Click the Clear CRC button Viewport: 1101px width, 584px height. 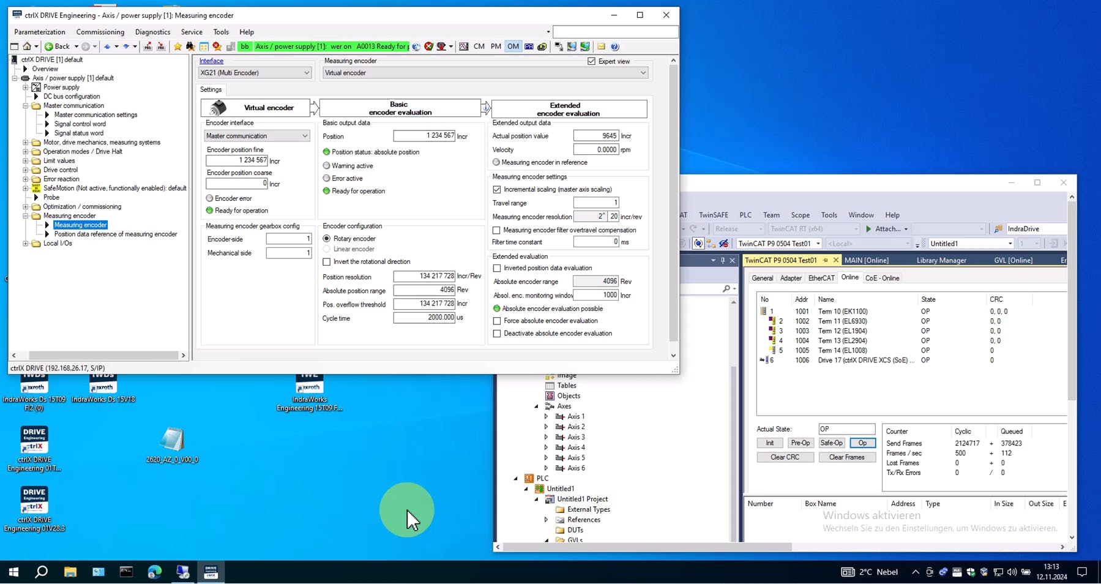785,457
